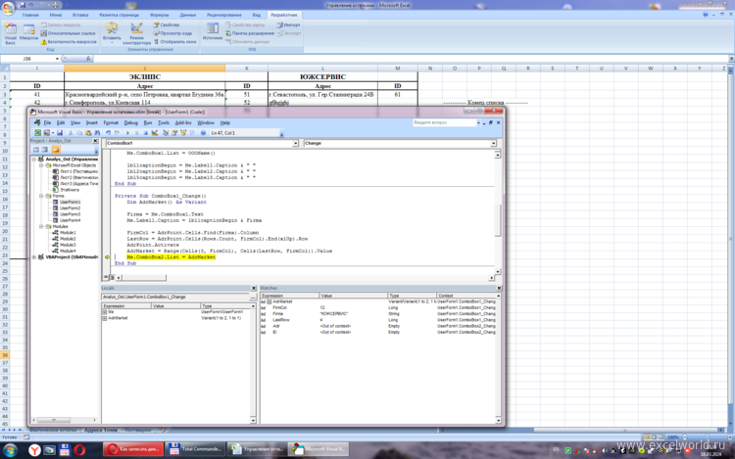Click Insert UserForm icon in VBA toolbar
Screen dimensions: 735x459
[46, 133]
